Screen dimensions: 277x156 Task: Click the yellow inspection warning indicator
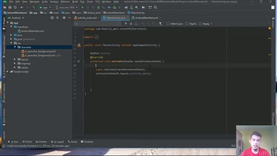pyautogui.click(x=270, y=28)
